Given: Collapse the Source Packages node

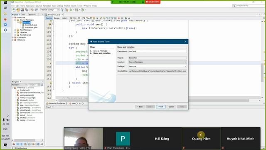Looking at the screenshot, I should tap(15, 20).
